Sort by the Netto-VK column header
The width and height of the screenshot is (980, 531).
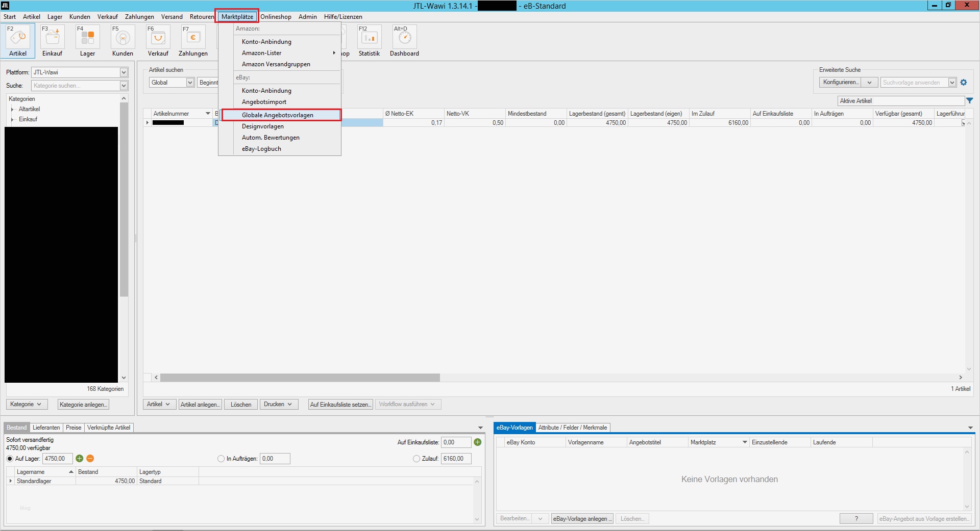point(475,114)
